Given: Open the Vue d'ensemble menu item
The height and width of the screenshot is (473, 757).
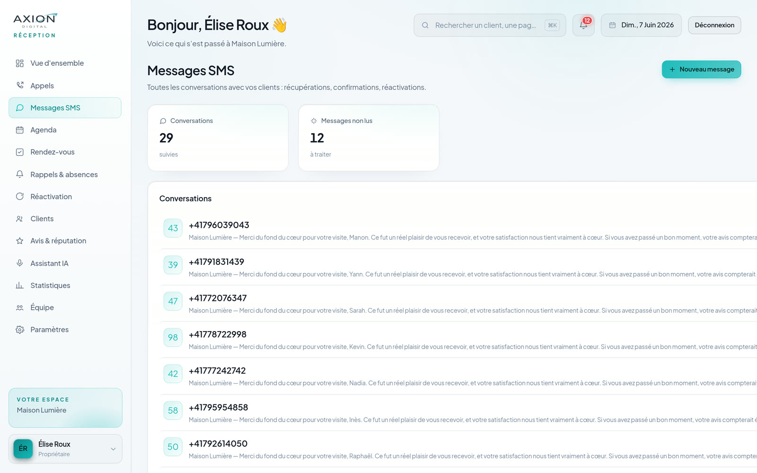Looking at the screenshot, I should (x=65, y=63).
